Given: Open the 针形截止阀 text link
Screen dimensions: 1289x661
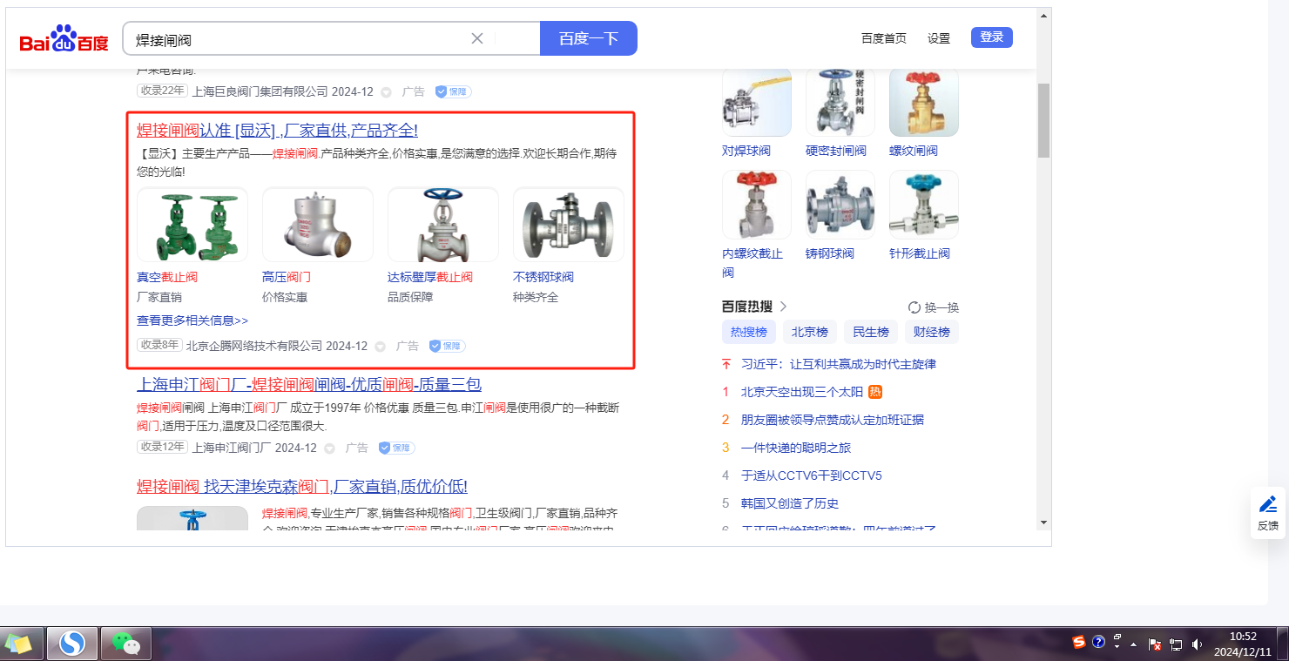Looking at the screenshot, I should (920, 253).
